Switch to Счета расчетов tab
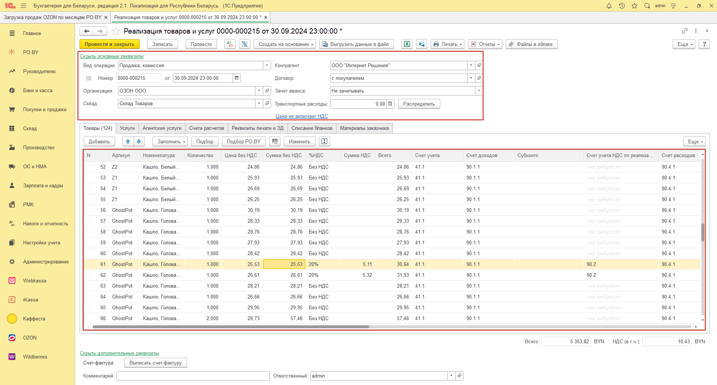This screenshot has width=717, height=385. click(207, 128)
